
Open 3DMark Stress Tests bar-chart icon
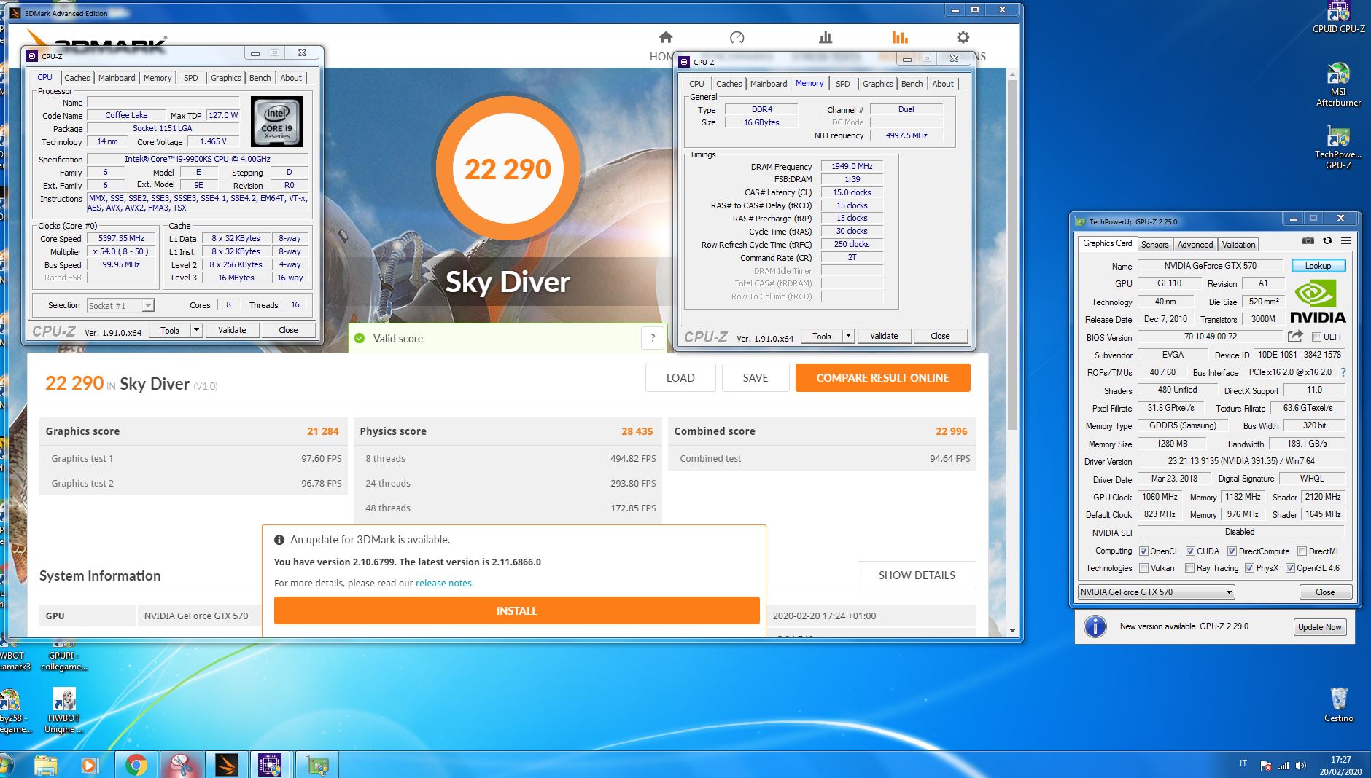(x=826, y=37)
